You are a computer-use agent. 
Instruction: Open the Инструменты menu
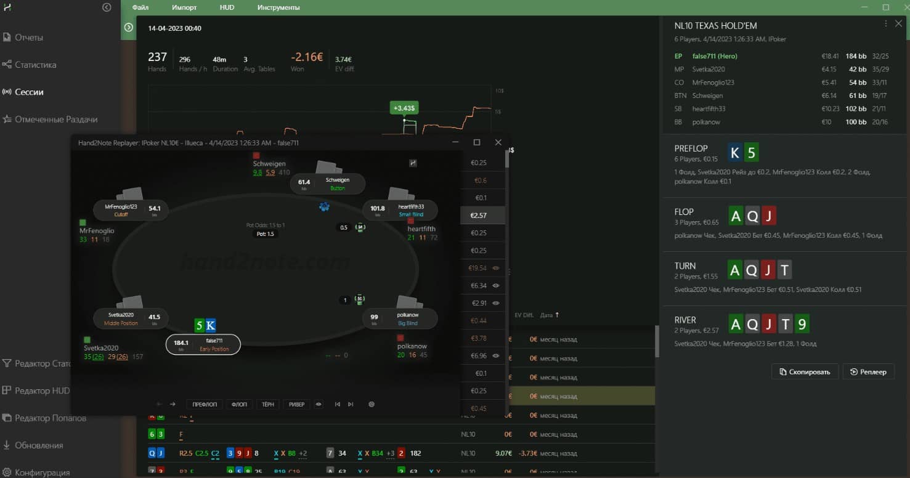(x=278, y=7)
